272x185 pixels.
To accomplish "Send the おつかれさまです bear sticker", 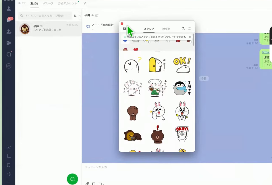I will pyautogui.click(x=157, y=88).
